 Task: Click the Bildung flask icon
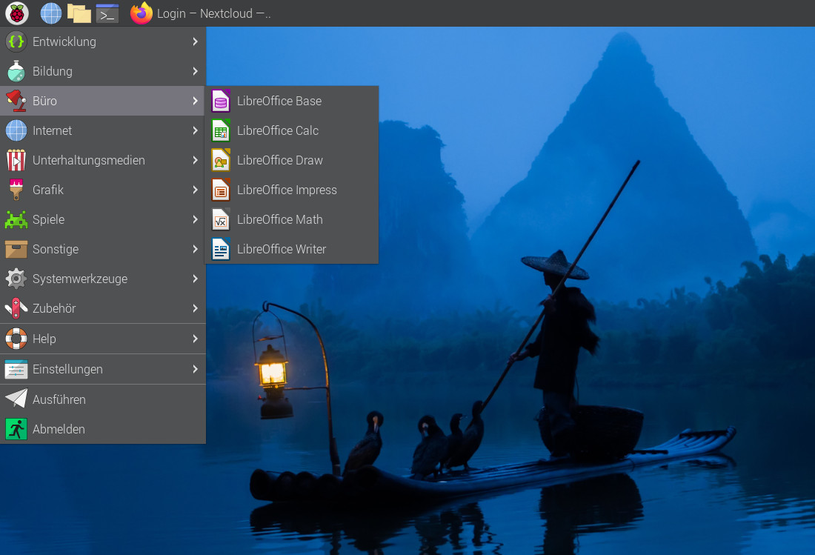tap(16, 71)
